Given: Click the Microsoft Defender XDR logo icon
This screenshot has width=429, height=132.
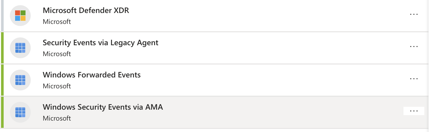Looking at the screenshot, I should click(20, 16).
